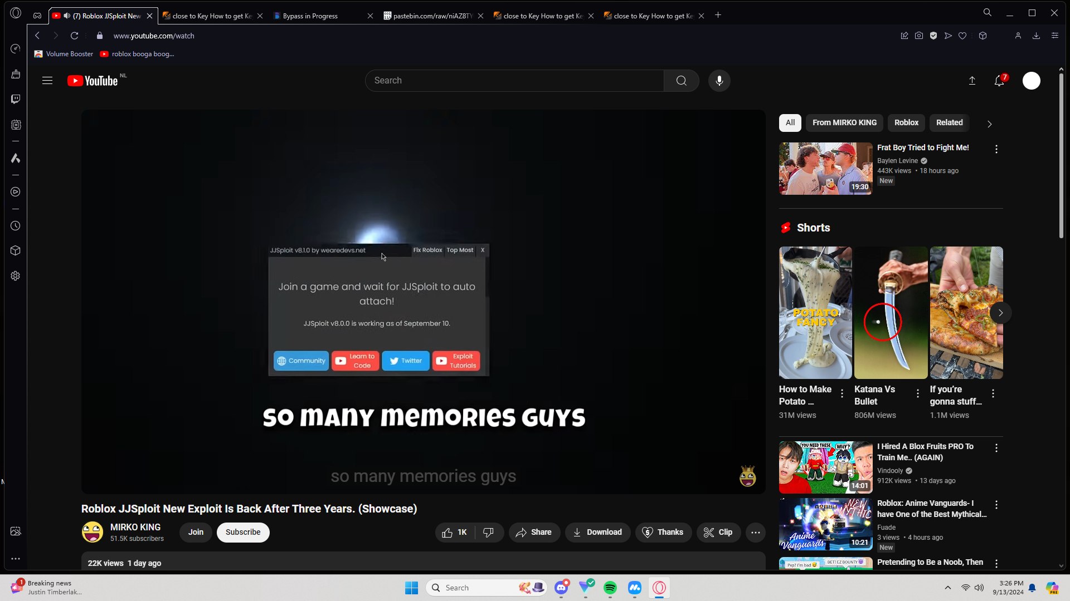Open options for Roblox: Anime Vanguards video
This screenshot has width=1070, height=601.
996,505
